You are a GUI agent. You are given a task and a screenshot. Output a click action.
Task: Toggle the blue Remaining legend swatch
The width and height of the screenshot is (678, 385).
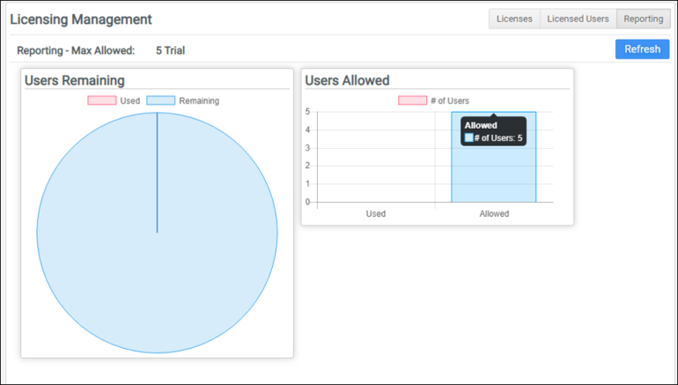(160, 100)
